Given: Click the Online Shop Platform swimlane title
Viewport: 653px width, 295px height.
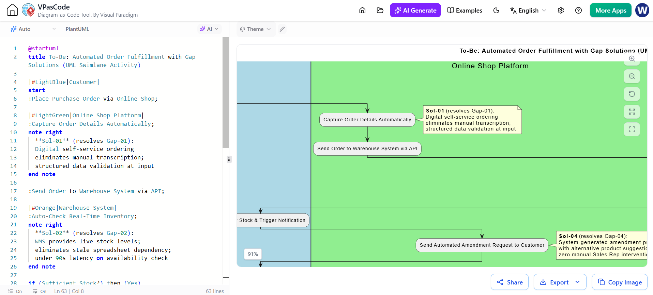Looking at the screenshot, I should (490, 66).
